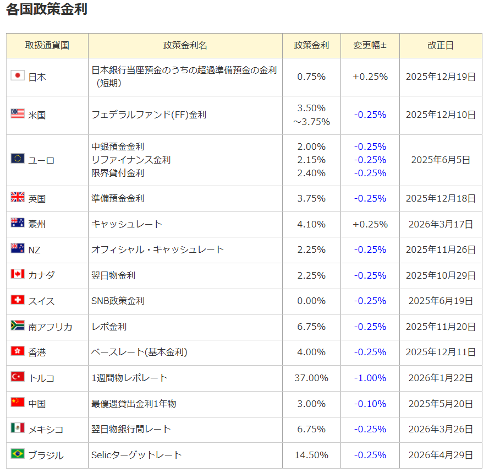Click the Hong Kong flag icon
489x472 pixels.
(18, 351)
